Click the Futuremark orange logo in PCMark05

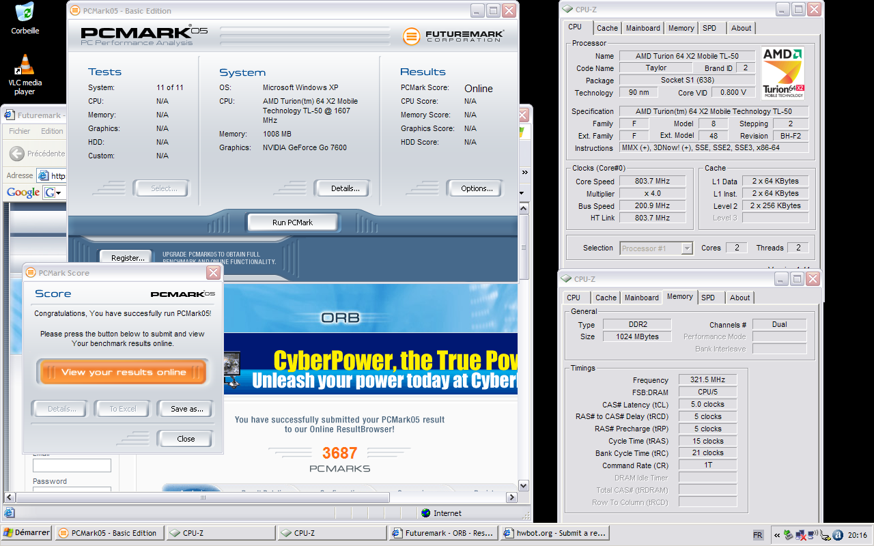411,36
